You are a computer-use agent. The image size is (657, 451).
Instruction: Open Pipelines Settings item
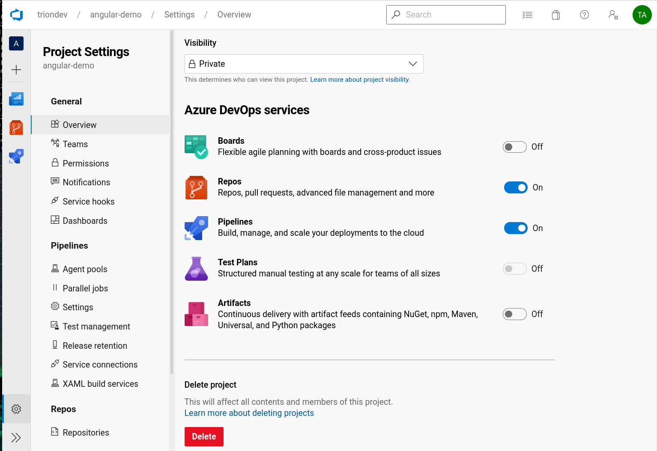[x=101, y=307]
